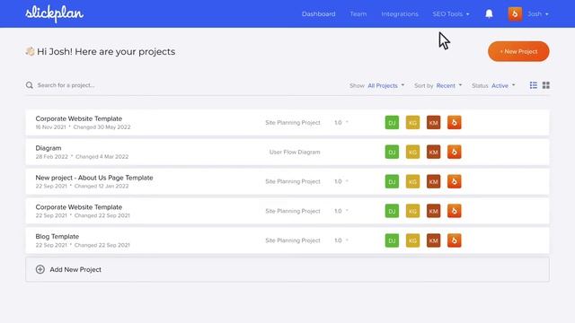Click KG avatar in About Us Page Template row
This screenshot has width=575, height=323.
click(x=412, y=181)
